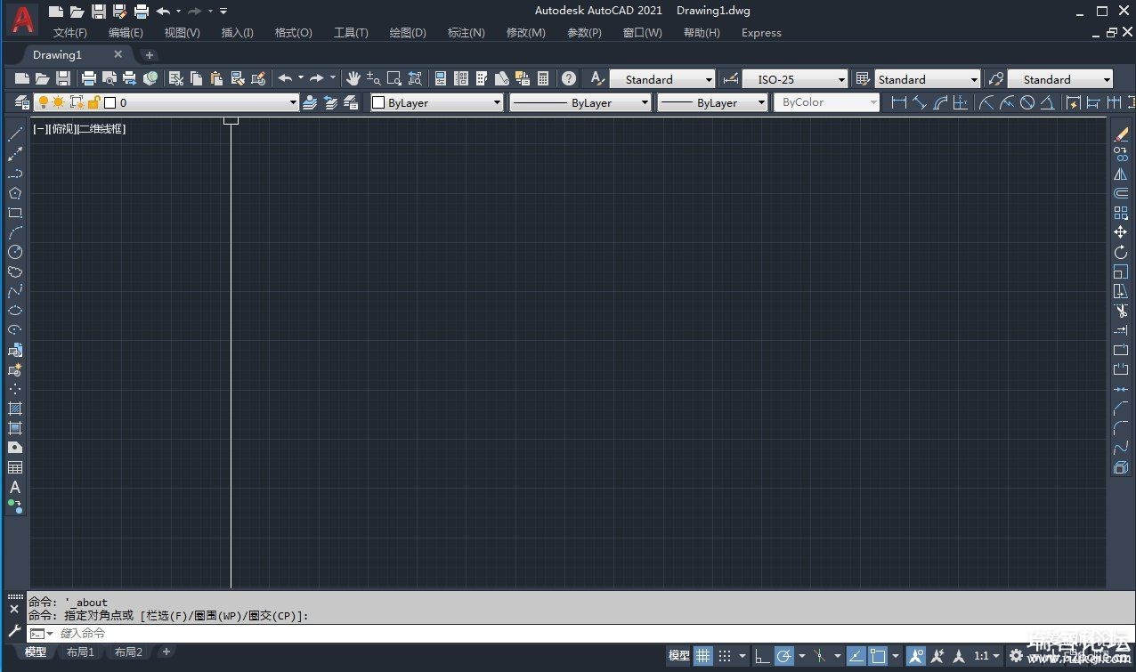Click the Rotate modify tool
This screenshot has height=672, width=1136.
point(1121,252)
